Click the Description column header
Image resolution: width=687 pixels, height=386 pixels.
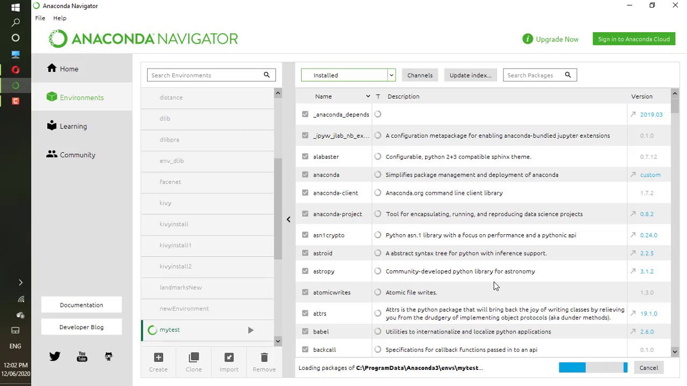point(403,96)
